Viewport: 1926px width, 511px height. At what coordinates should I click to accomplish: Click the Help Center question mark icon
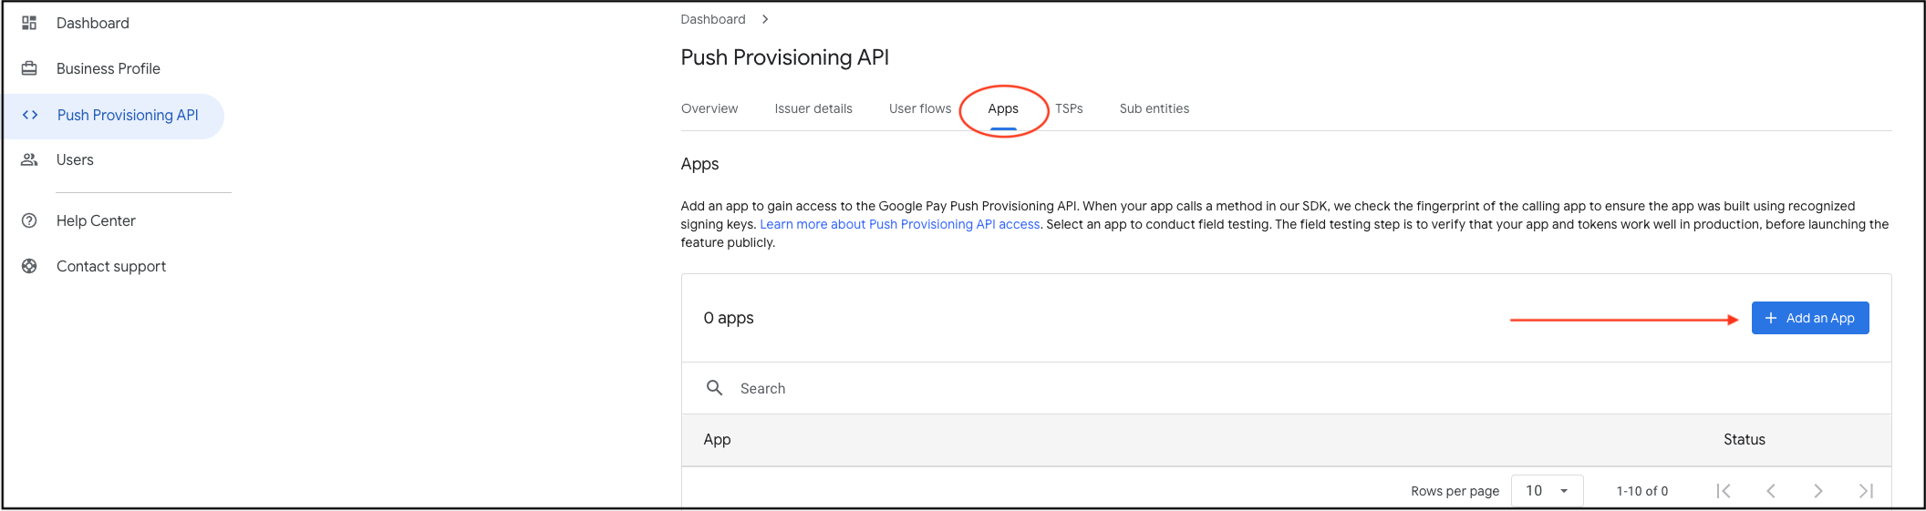click(x=29, y=220)
